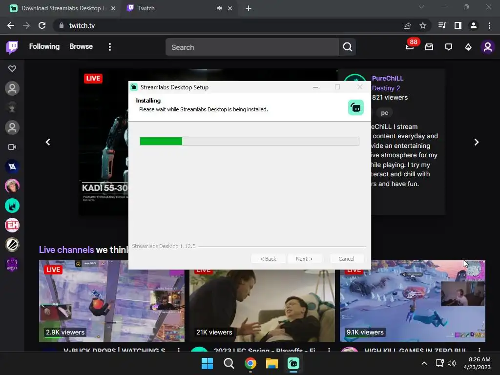Click the video camera icon in Twitch sidebar
The image size is (500, 375).
coord(12,147)
